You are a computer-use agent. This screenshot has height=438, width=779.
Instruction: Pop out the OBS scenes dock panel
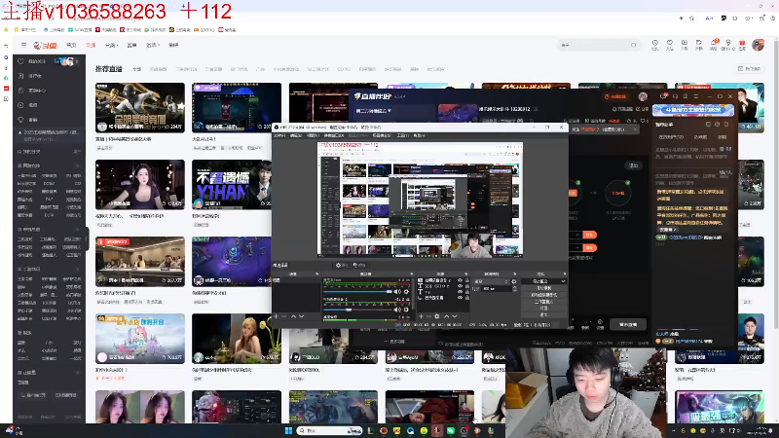316,274
